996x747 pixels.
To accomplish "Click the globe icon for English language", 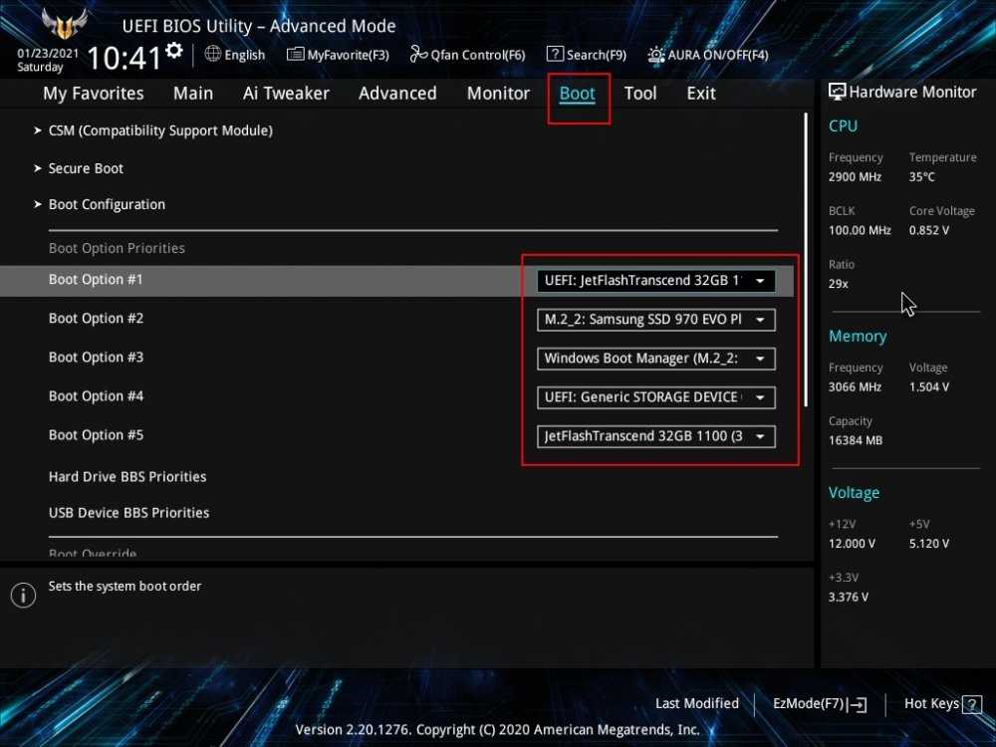I will (x=213, y=54).
